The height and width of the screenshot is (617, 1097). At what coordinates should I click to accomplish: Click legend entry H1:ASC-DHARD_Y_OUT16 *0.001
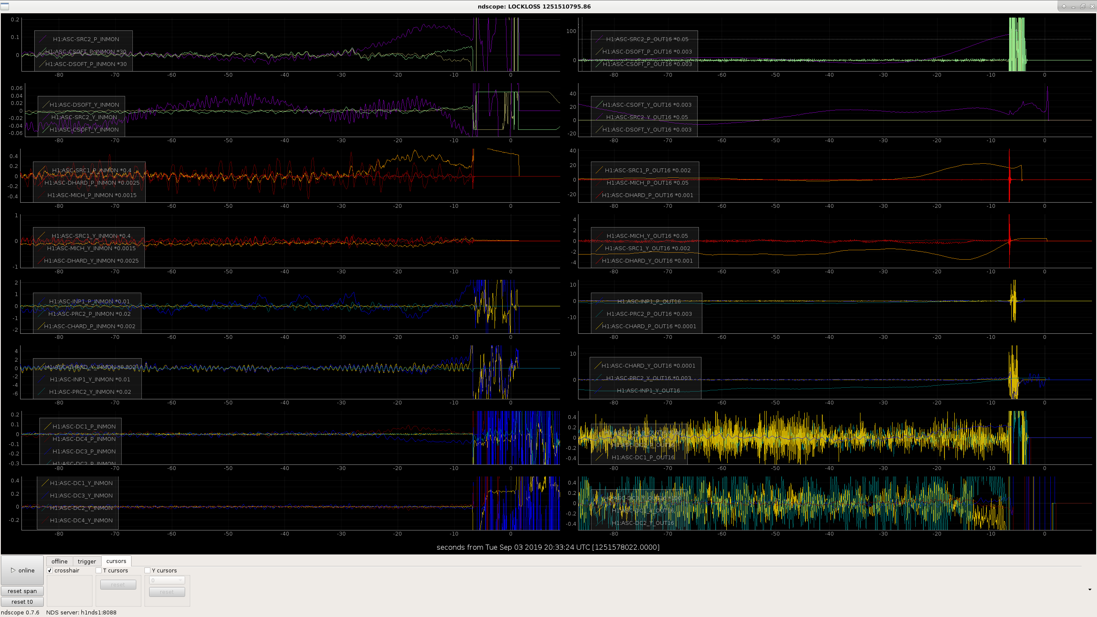pyautogui.click(x=647, y=261)
